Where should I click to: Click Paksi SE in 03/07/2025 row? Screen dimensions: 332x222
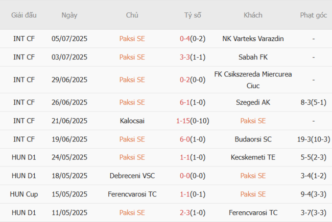(x=132, y=57)
